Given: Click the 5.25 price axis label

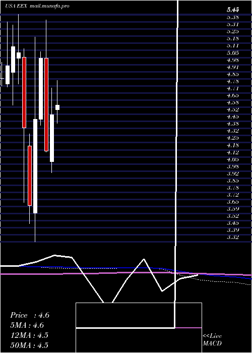Looking at the screenshot, I should [233, 31].
